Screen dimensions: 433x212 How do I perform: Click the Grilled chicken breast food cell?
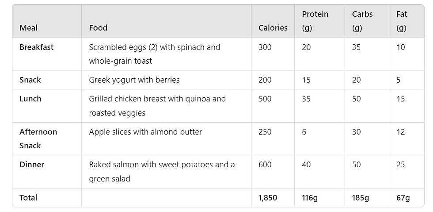point(157,106)
